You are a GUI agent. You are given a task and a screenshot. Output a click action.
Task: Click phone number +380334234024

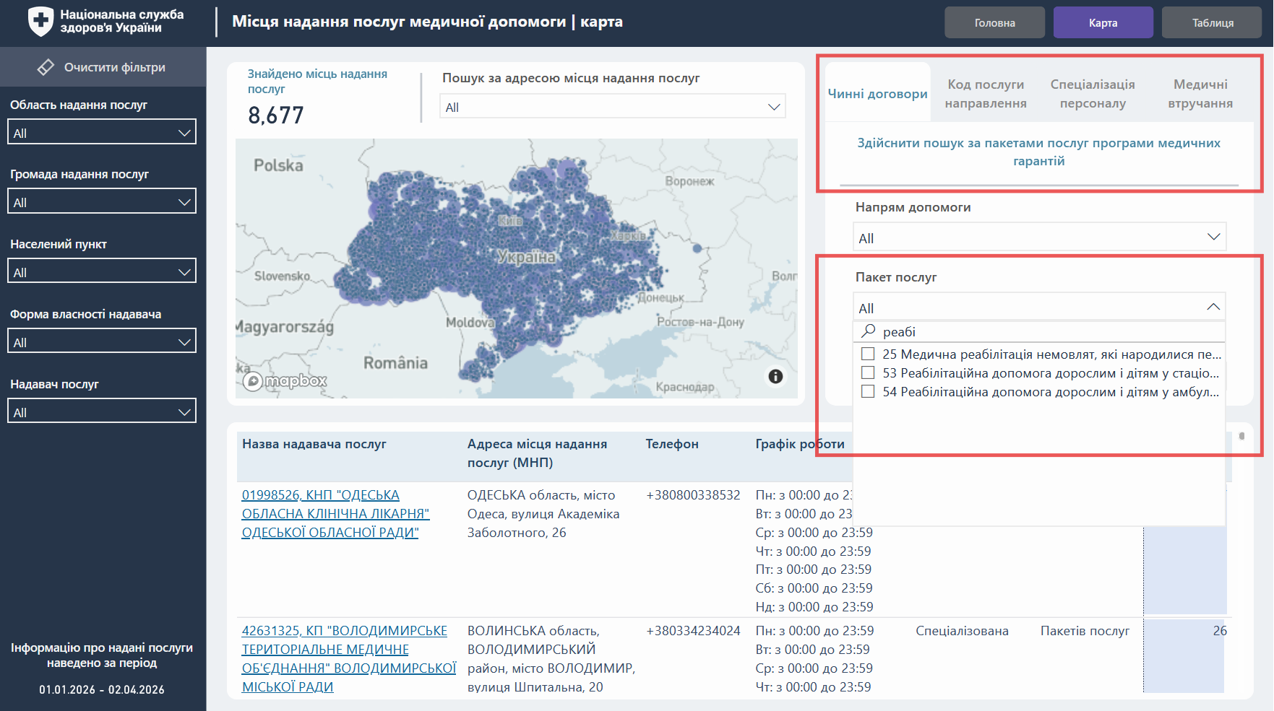tap(693, 631)
